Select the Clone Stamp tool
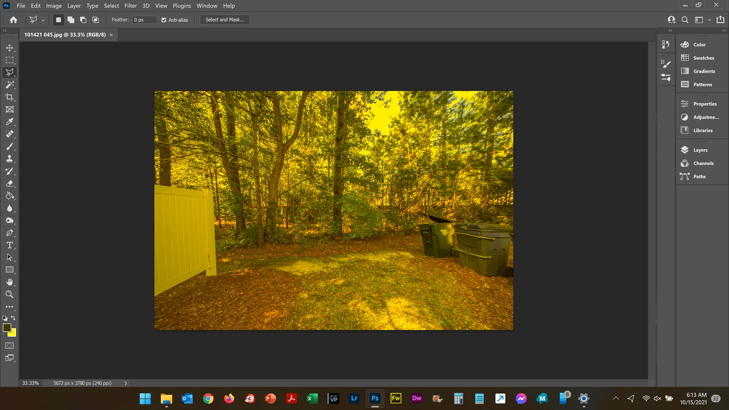729x410 pixels. (x=9, y=159)
